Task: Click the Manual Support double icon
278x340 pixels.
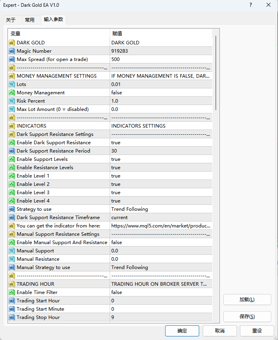Action: [x=11, y=251]
